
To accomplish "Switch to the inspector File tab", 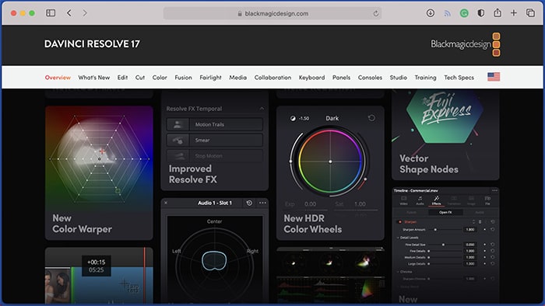I will (x=487, y=200).
